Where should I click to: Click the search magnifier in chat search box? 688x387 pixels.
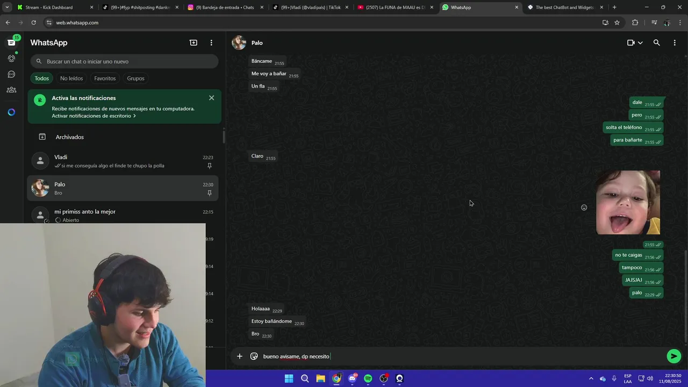tap(39, 61)
